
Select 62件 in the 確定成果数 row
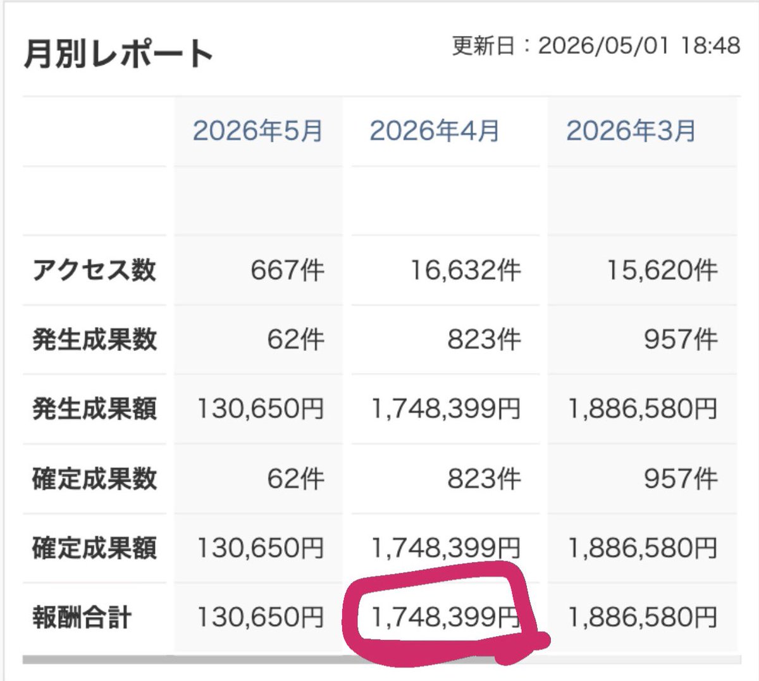[x=295, y=479]
